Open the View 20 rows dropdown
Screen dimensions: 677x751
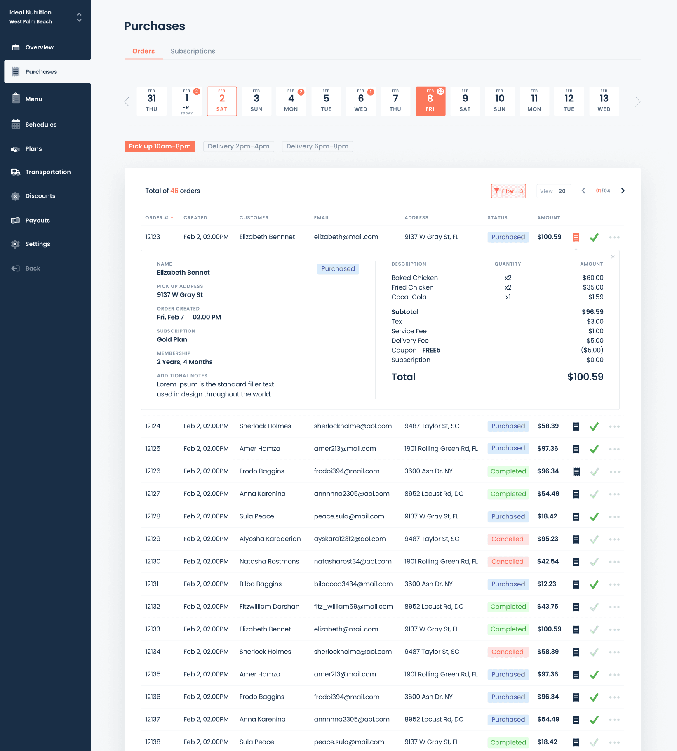[x=554, y=191]
